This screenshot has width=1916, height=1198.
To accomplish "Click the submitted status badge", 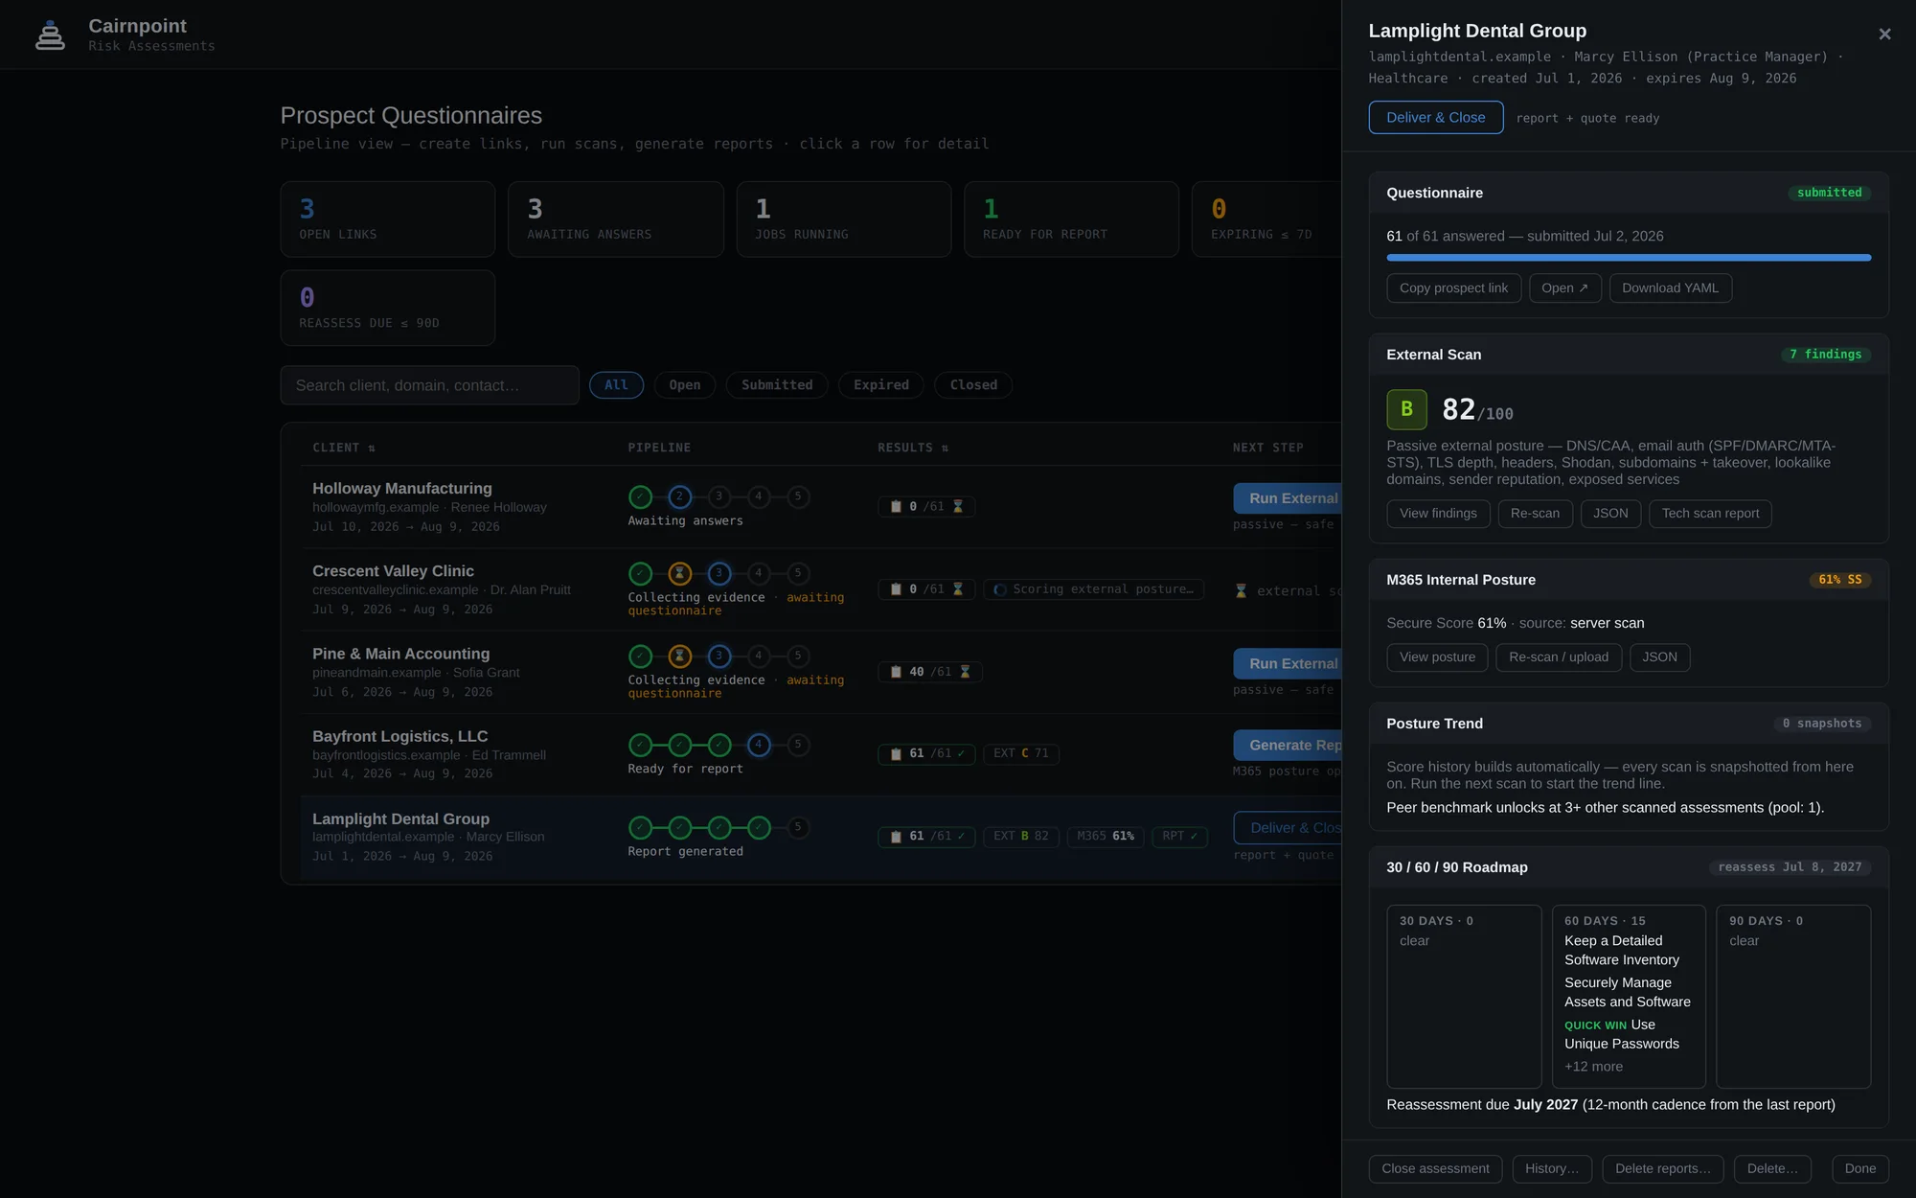I will coord(1829,193).
